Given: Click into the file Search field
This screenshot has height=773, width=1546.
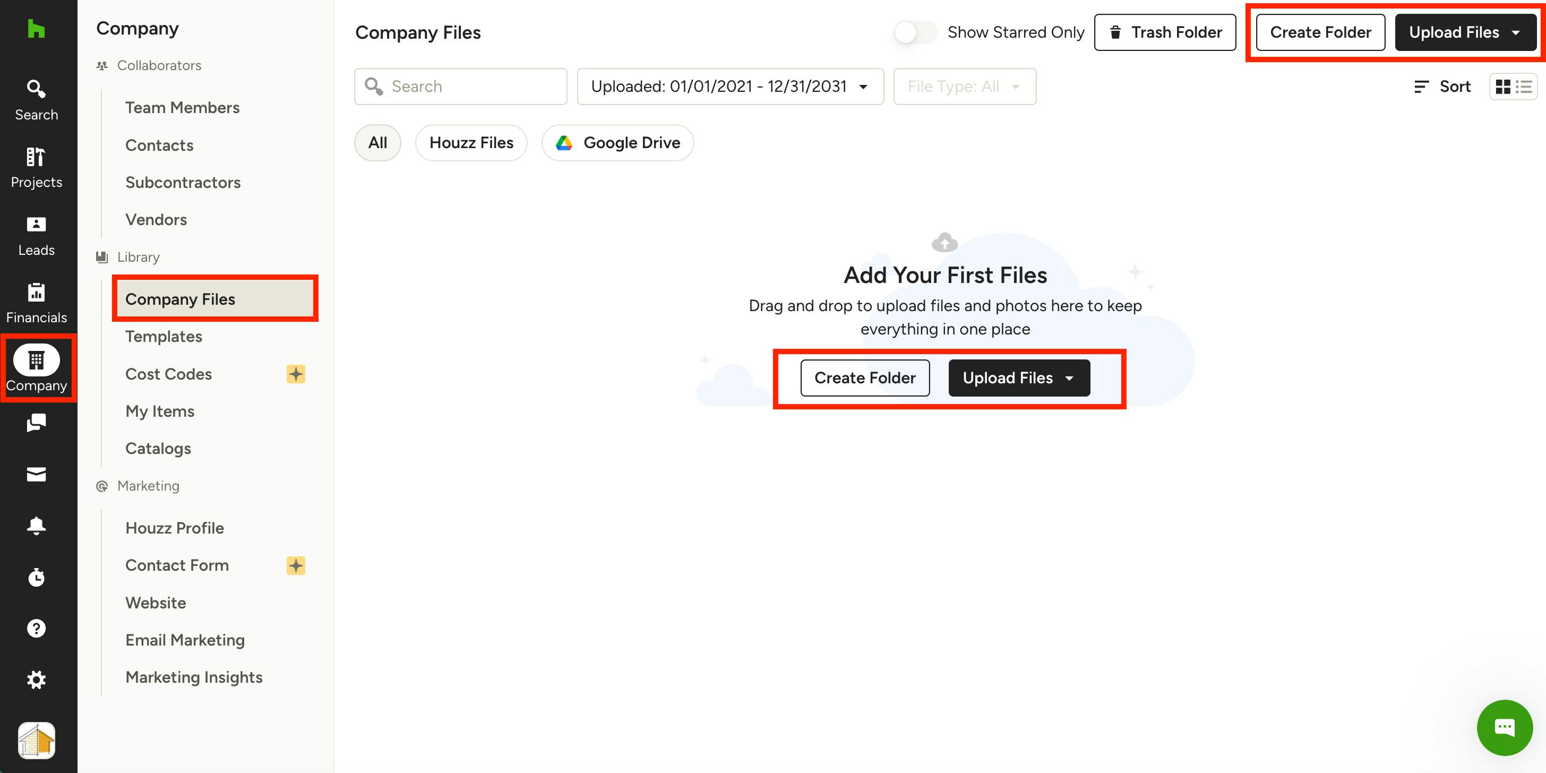Looking at the screenshot, I should 460,87.
